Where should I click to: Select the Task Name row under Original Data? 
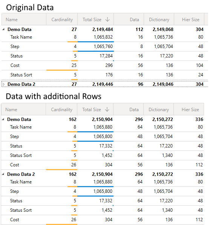click(x=105, y=37)
